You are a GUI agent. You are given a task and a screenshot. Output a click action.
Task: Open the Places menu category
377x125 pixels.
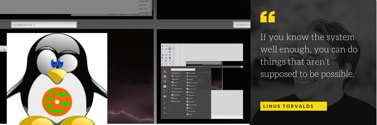[x=175, y=98]
